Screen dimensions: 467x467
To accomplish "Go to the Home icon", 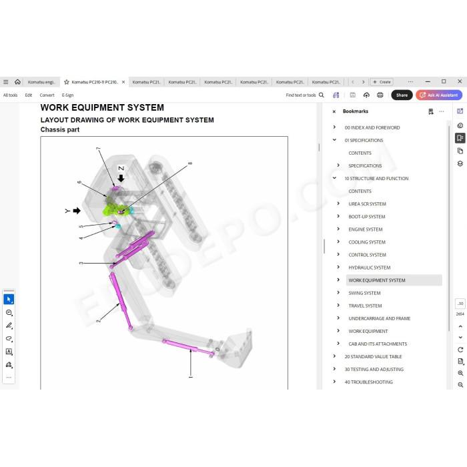I will point(17,81).
